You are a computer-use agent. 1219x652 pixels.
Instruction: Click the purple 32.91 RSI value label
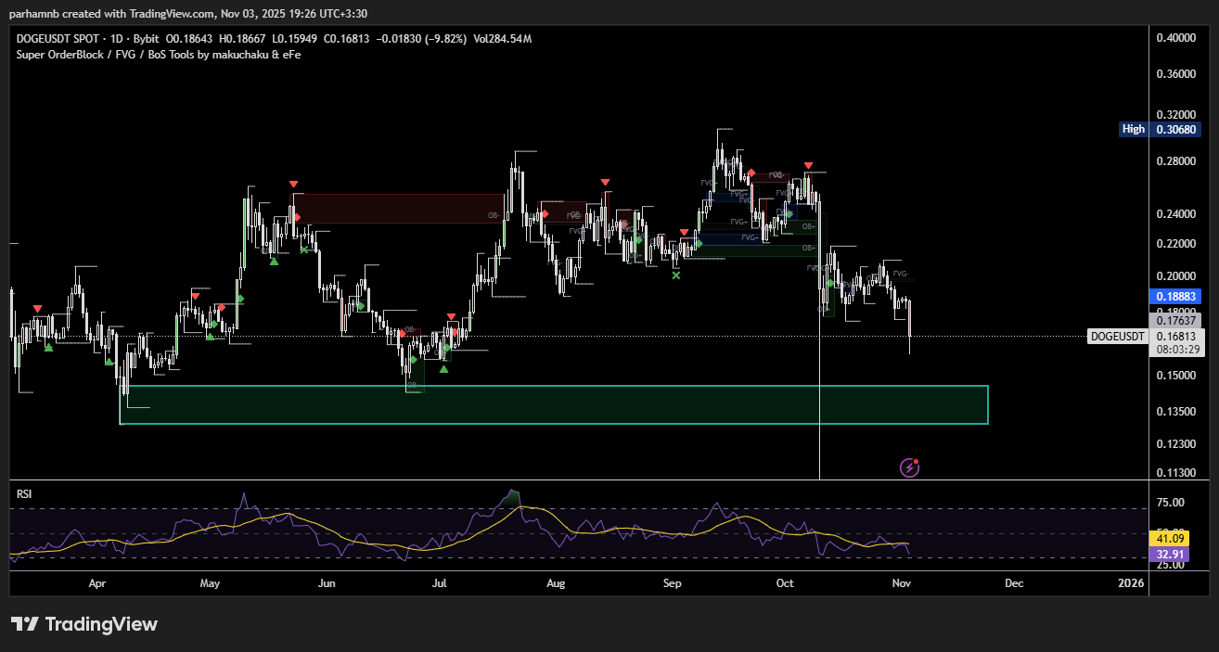coord(1168,555)
